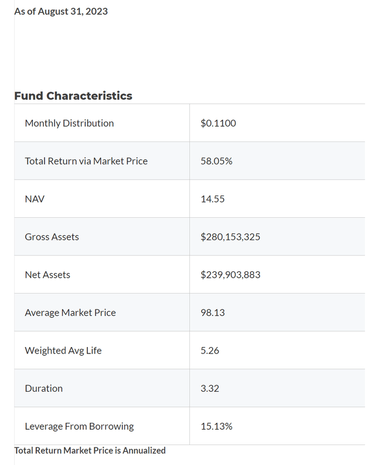Click the Leverage From Borrowing label
This screenshot has height=465, width=375.
pos(79,426)
